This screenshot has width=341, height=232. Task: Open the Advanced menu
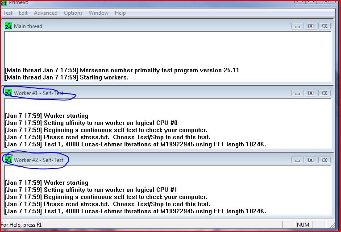[46, 13]
